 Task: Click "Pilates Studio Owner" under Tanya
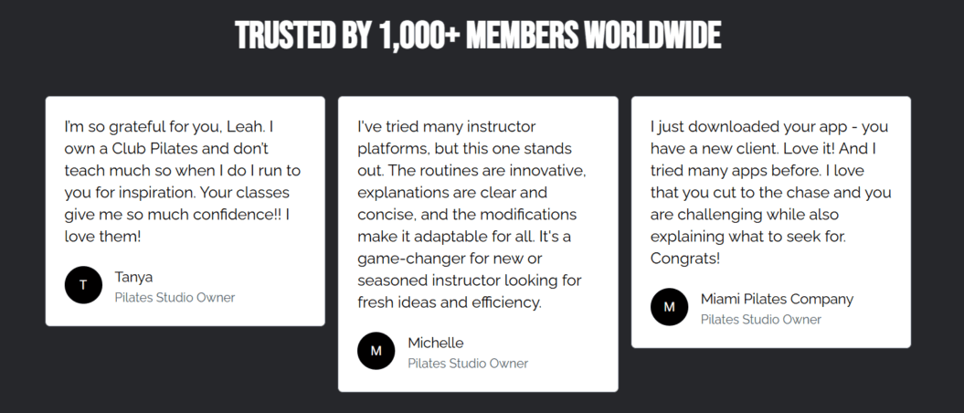pyautogui.click(x=175, y=298)
